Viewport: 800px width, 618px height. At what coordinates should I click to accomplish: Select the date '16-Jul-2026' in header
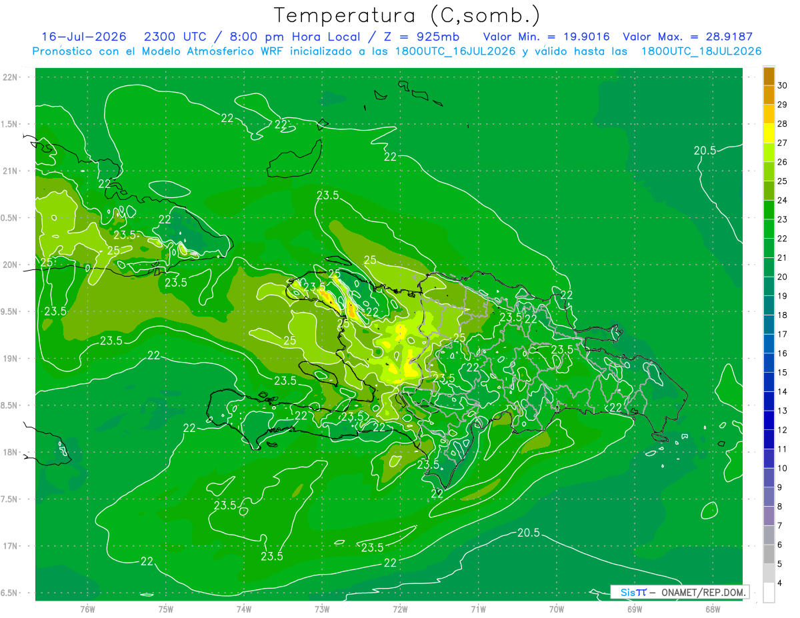(83, 37)
